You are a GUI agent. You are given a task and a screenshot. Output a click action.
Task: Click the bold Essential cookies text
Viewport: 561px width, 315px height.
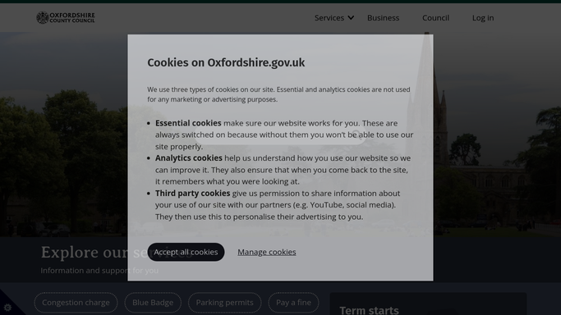click(188, 123)
